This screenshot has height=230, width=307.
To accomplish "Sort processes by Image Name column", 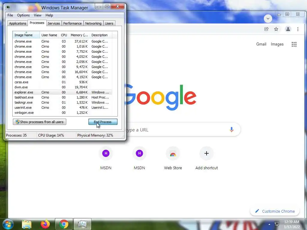I will (x=26, y=35).
